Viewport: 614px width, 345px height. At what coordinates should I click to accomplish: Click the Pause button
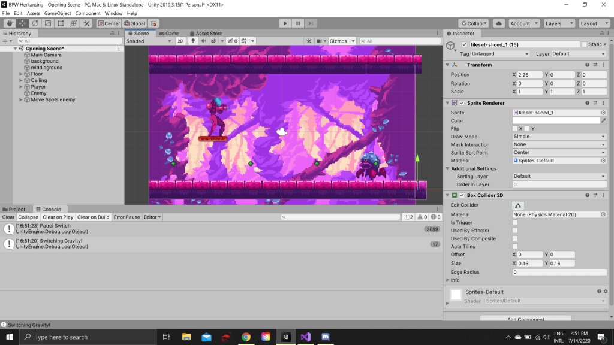point(297,23)
